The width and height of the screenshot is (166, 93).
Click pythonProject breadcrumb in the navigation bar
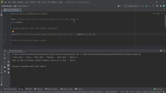(x=7, y=6)
